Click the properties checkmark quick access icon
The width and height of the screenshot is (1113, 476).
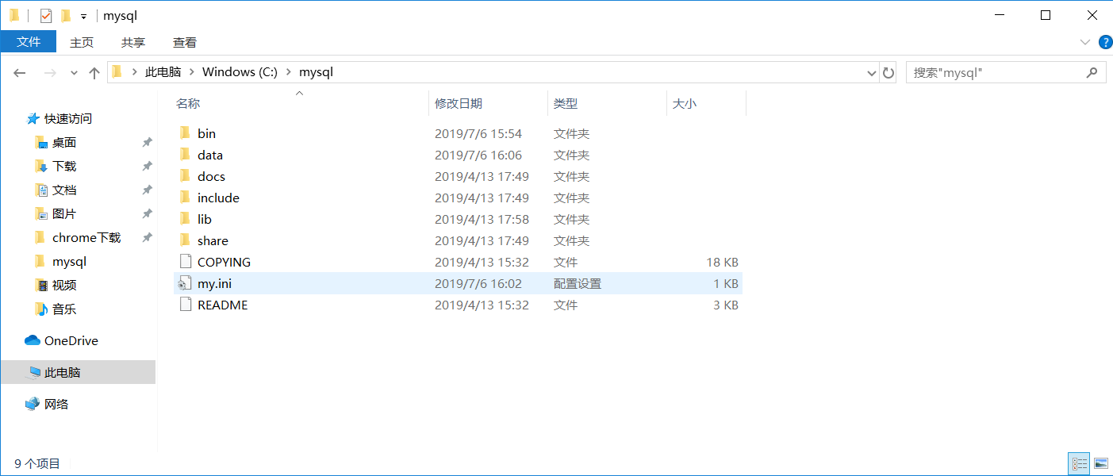[x=46, y=15]
